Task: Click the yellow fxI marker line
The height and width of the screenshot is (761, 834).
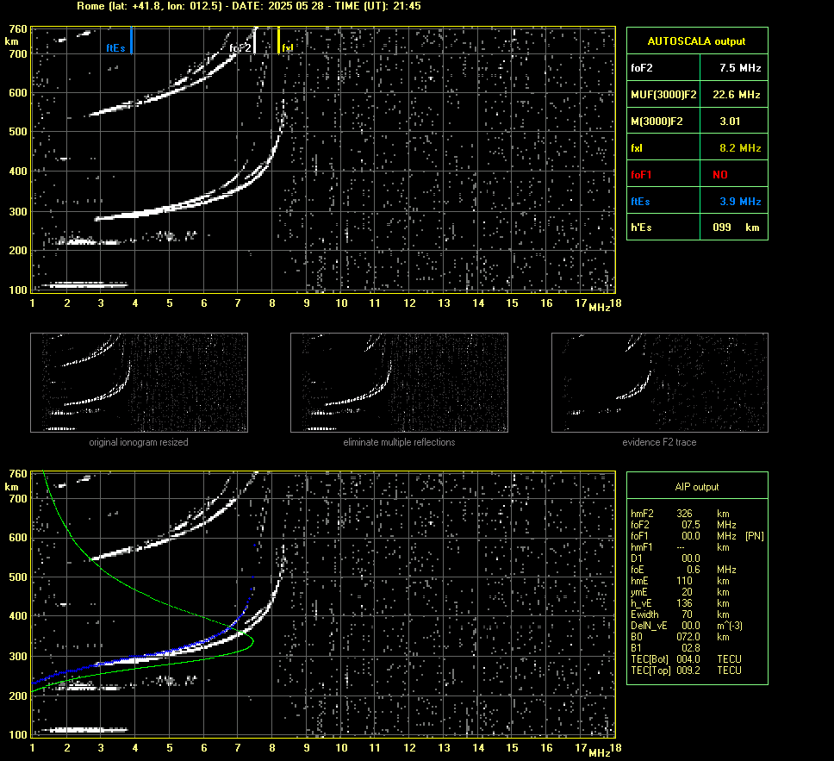Action: click(278, 41)
